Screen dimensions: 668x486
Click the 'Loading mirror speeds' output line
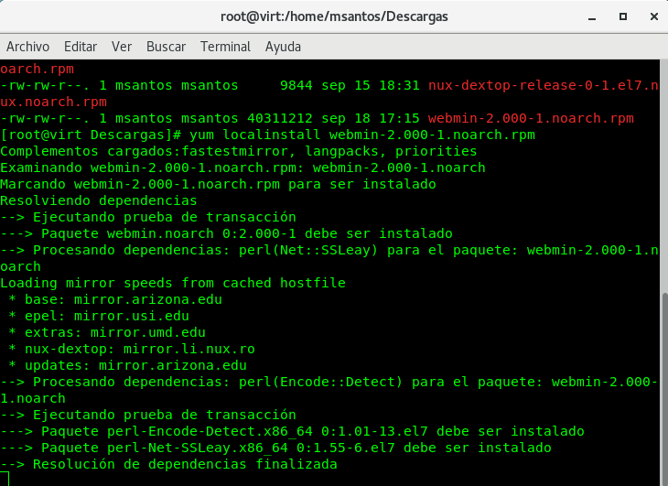click(x=173, y=283)
